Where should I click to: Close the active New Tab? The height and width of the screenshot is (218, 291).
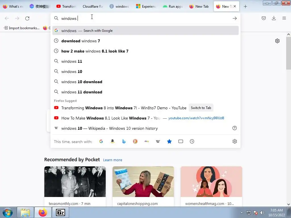click(235, 6)
